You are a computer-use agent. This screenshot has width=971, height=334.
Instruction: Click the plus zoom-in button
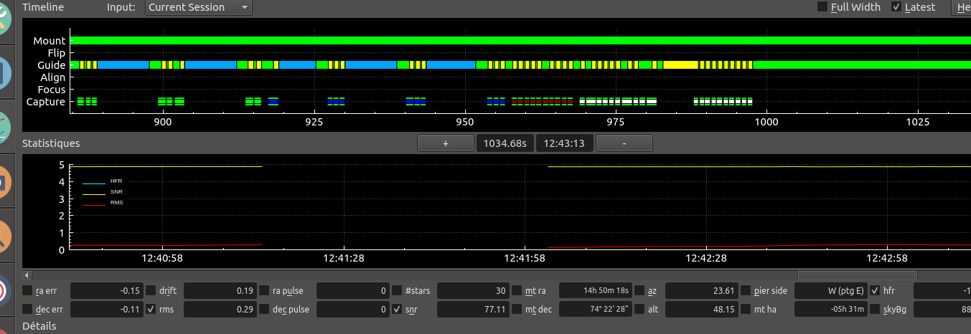point(445,143)
